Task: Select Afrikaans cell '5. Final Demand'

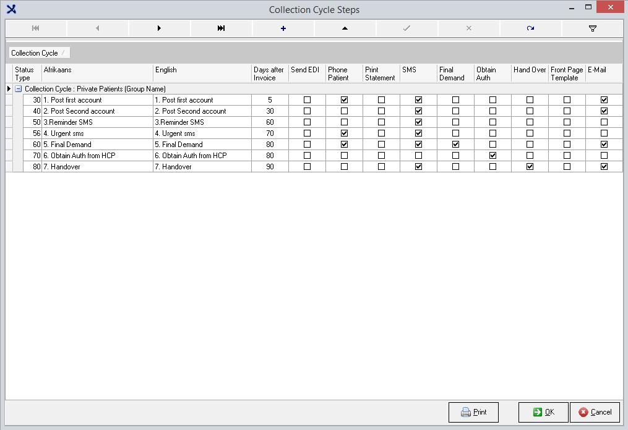Action: [97, 145]
